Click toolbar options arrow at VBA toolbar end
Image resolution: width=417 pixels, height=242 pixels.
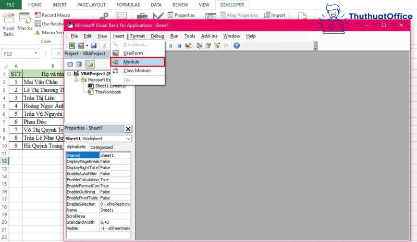[316, 46]
